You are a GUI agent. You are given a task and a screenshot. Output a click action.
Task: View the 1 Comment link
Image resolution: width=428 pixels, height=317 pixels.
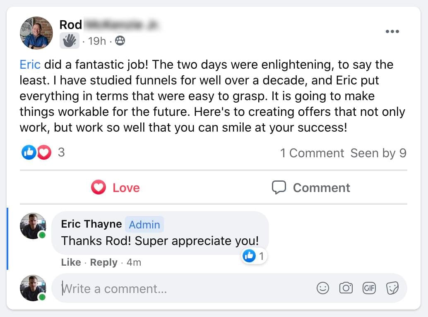312,153
